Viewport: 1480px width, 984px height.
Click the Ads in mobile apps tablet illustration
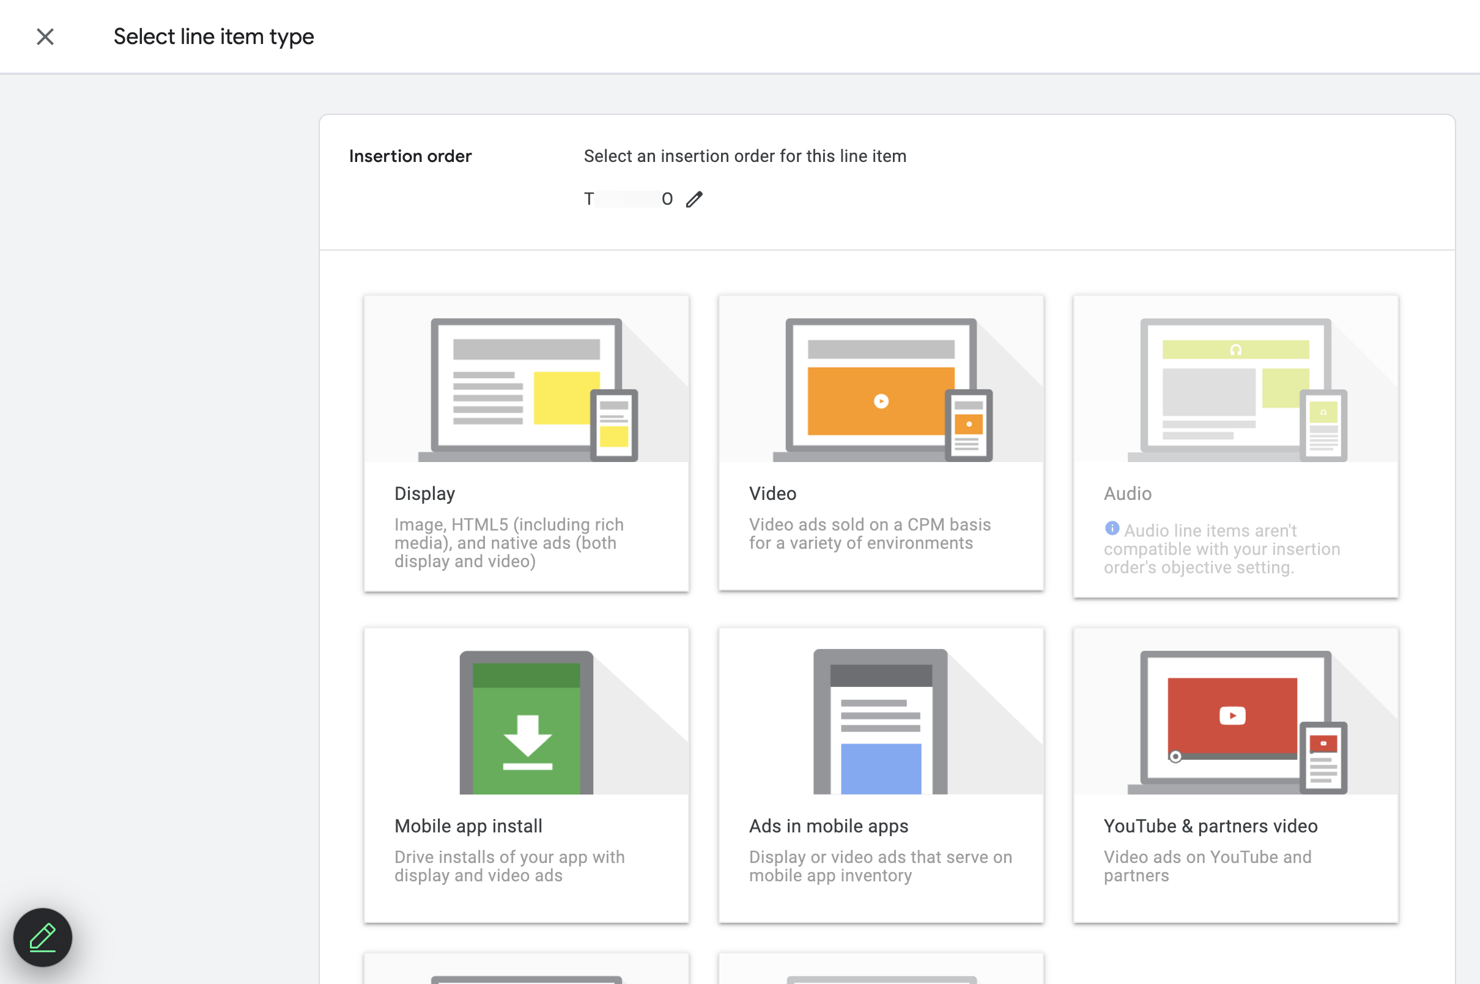[x=880, y=723]
